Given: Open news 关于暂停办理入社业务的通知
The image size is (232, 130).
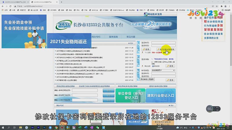Looking at the screenshot, I should point(67,80).
